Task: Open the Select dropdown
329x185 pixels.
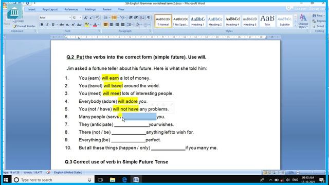Action: 319,26
